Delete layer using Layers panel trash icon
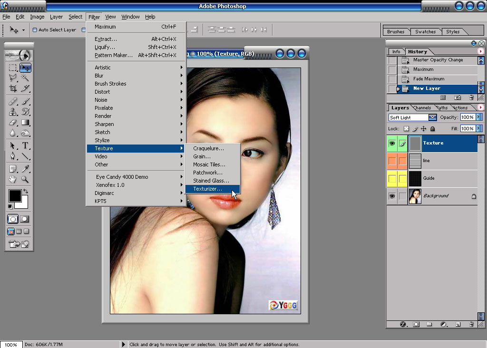This screenshot has height=348, width=487. pos(471,324)
